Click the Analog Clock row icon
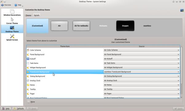Image resolution: width=185 pixels, height=111 pixels. click(x=28, y=80)
